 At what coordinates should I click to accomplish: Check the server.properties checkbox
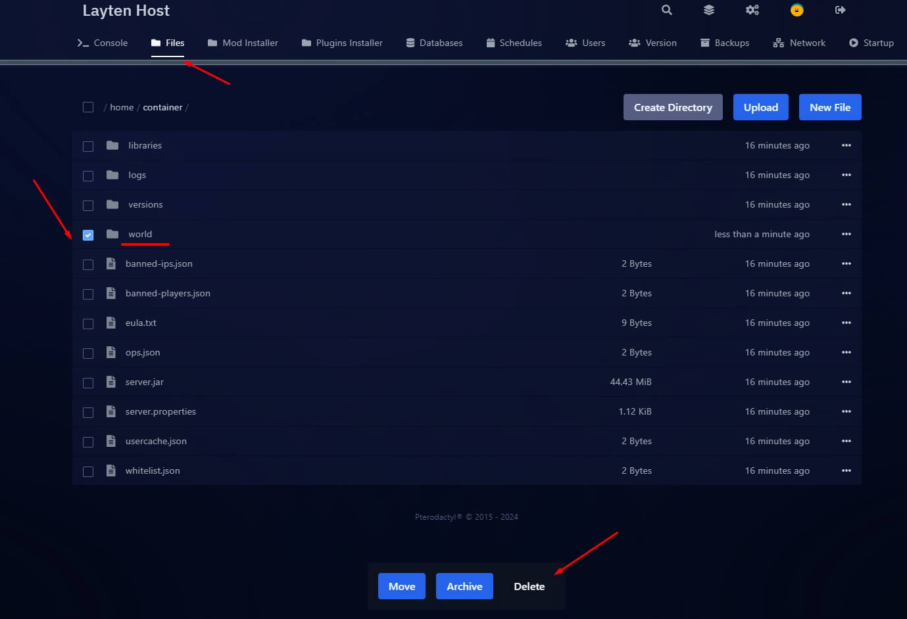88,413
